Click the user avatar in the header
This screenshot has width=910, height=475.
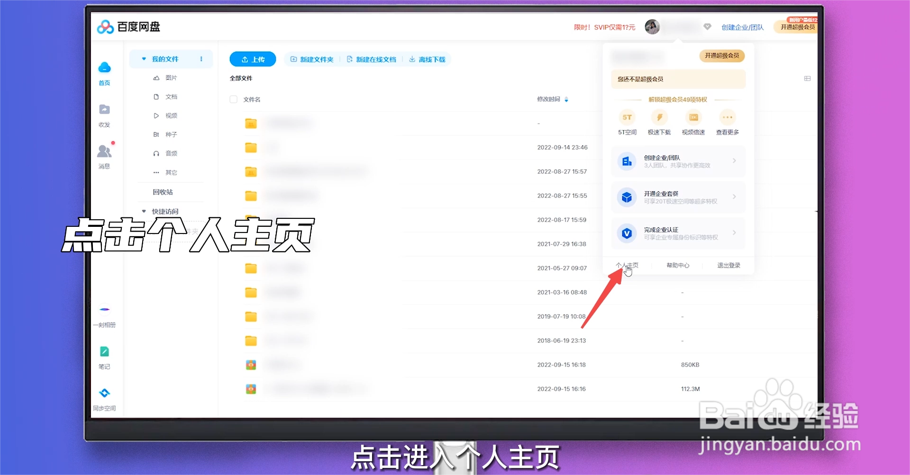click(653, 27)
